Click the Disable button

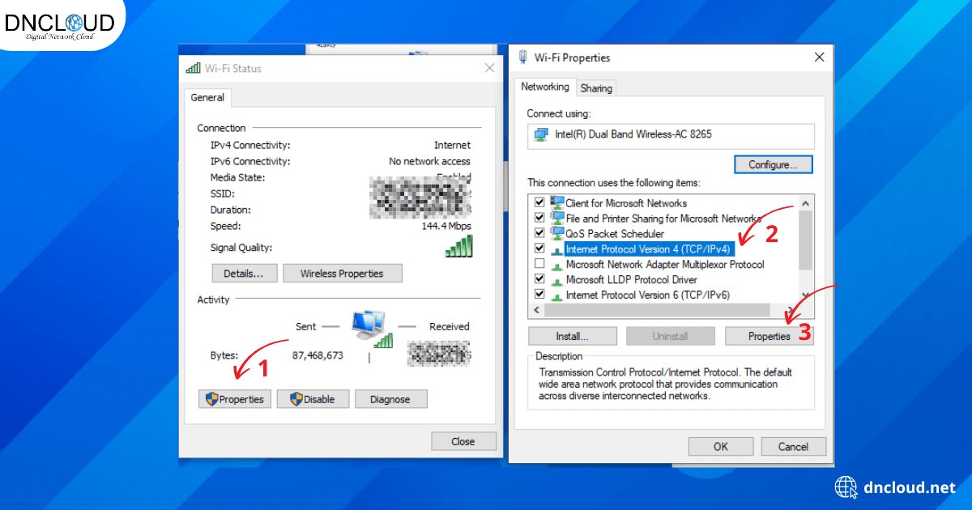(313, 399)
